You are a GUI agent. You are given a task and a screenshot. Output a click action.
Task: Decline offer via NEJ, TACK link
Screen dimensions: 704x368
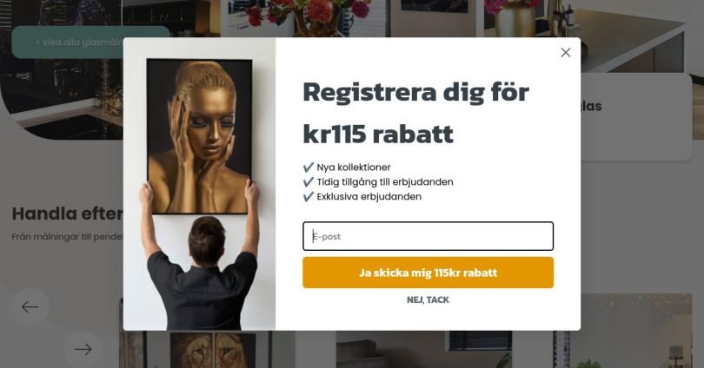coord(428,300)
